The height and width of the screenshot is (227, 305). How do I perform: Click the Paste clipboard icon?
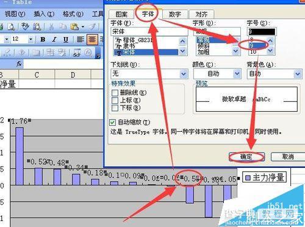pos(74,27)
